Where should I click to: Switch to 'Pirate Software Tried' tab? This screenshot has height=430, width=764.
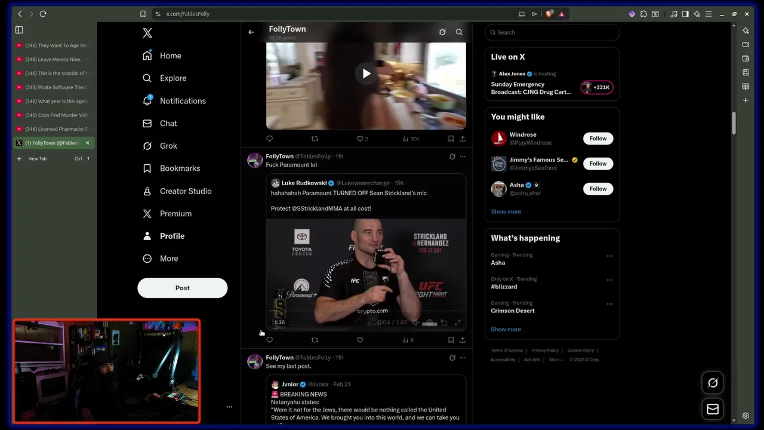pyautogui.click(x=53, y=87)
